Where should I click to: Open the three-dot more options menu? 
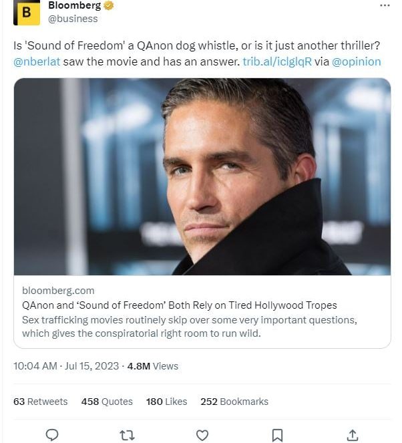[385, 5]
